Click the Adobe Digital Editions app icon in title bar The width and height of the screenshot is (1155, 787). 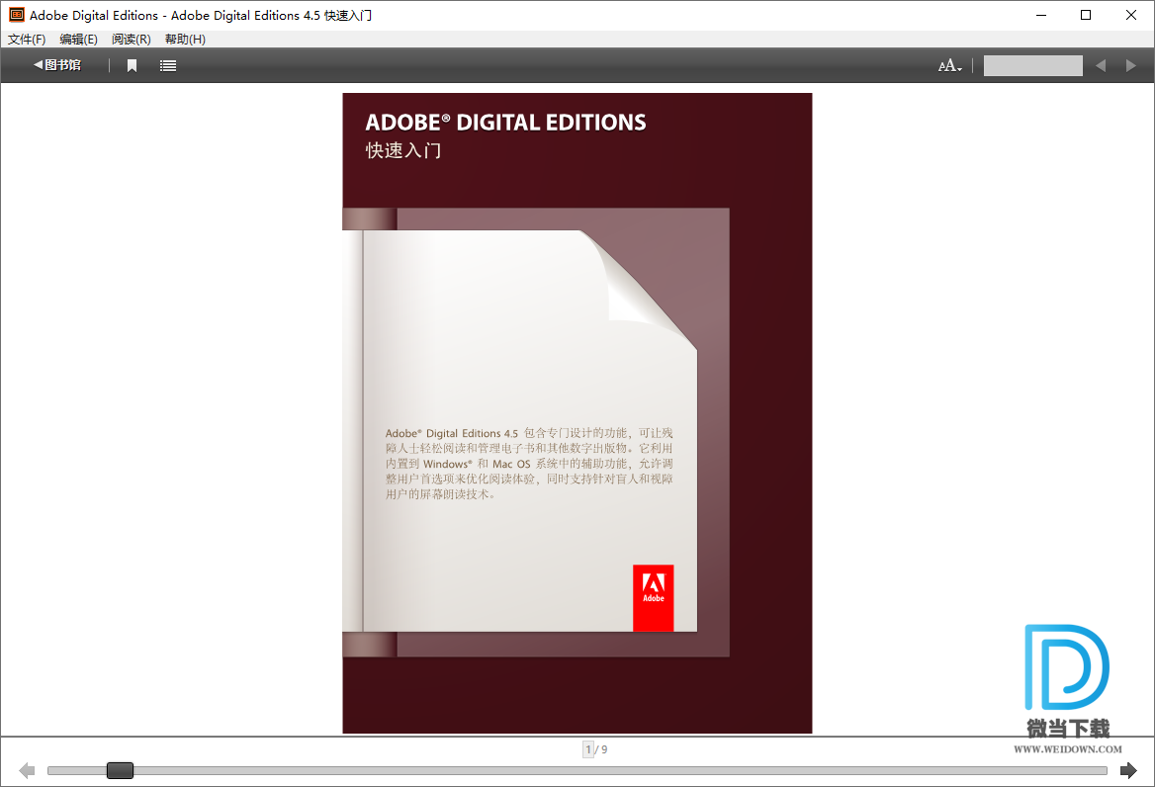(16, 15)
